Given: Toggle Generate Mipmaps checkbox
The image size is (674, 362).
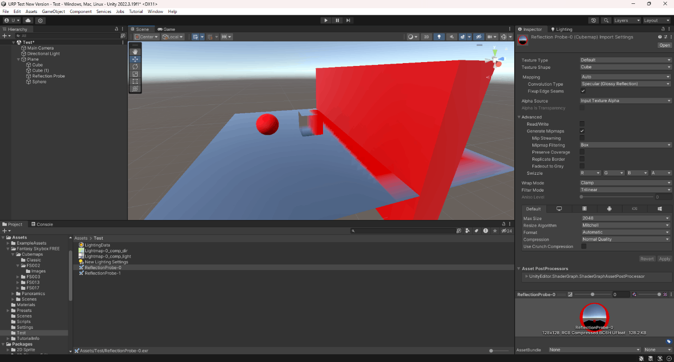Looking at the screenshot, I should point(582,131).
